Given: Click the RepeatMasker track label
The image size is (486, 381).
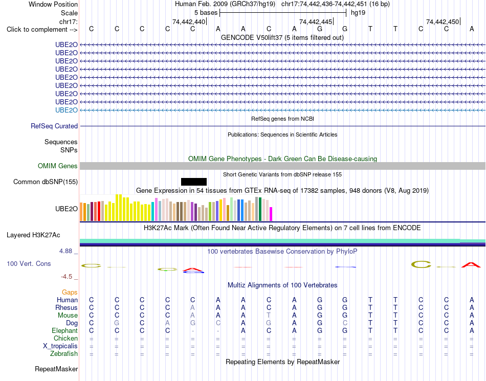Looking at the screenshot, I should click(x=56, y=369).
